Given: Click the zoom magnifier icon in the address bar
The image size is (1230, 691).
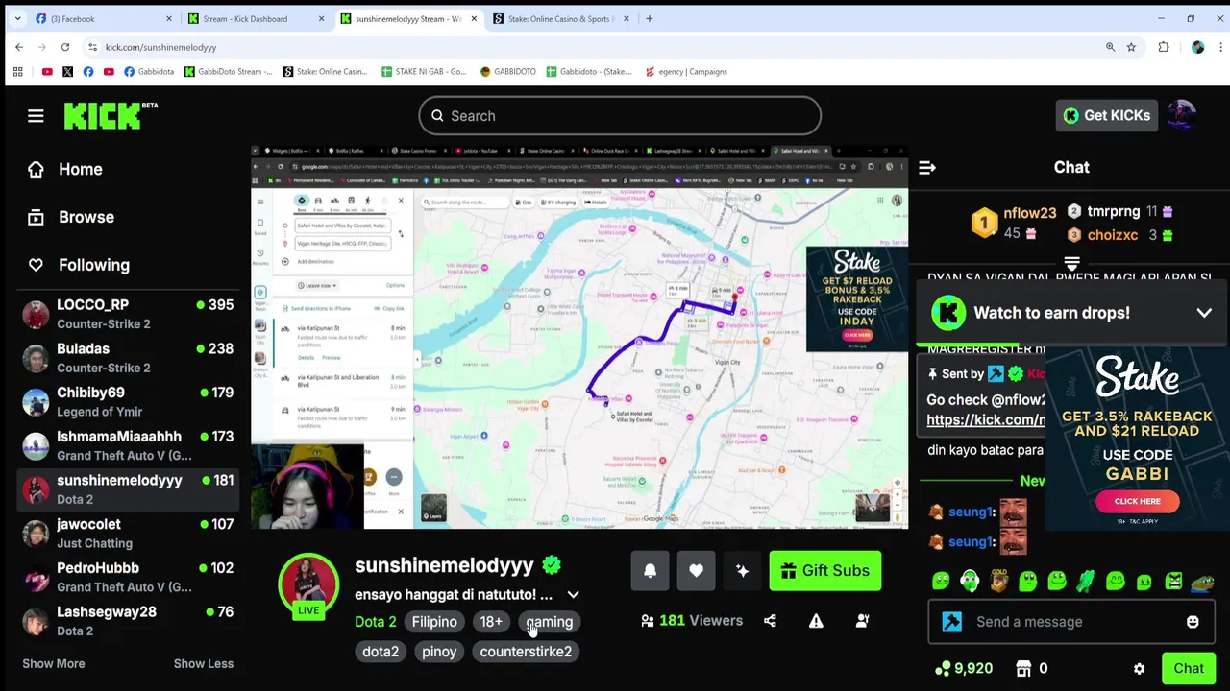Looking at the screenshot, I should (1110, 47).
